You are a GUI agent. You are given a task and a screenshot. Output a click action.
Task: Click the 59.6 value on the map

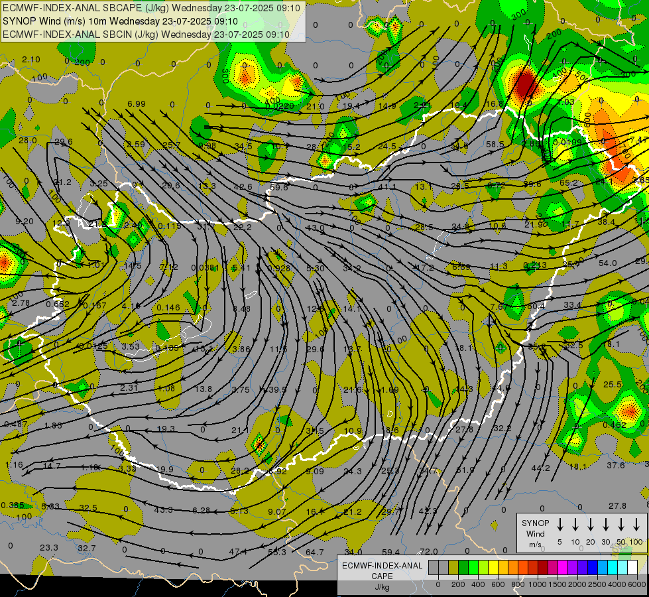tap(278, 187)
